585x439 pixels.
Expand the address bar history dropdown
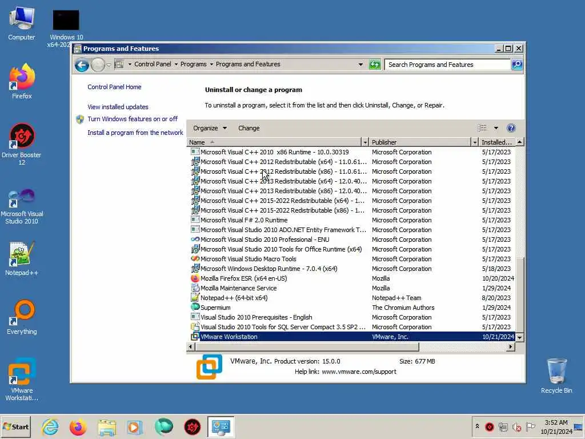(x=360, y=65)
